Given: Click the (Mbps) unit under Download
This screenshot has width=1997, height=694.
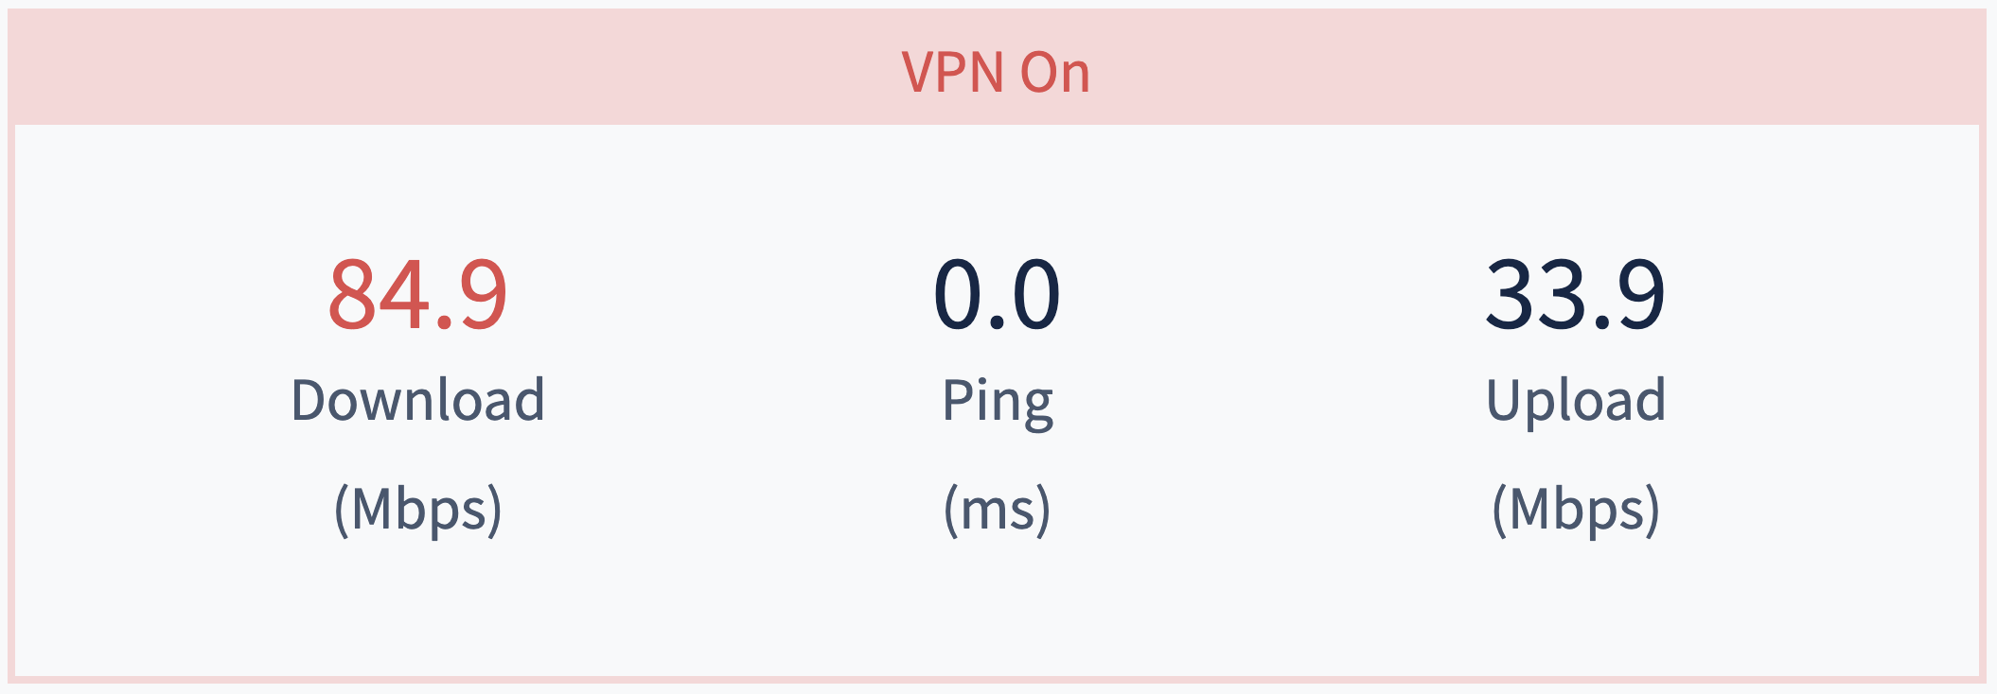Looking at the screenshot, I should point(417,510).
